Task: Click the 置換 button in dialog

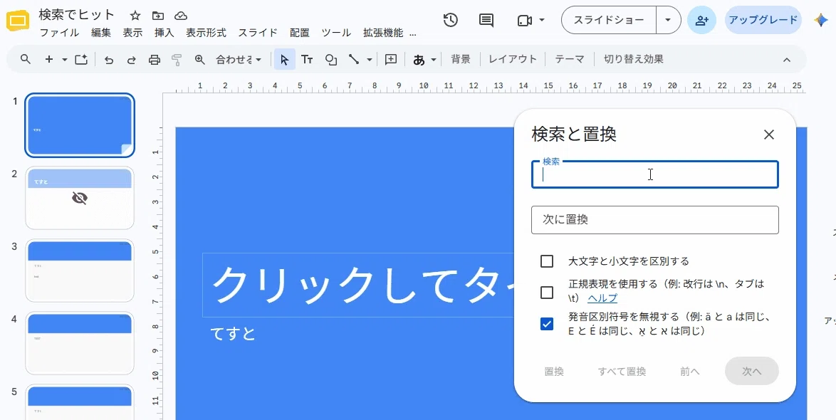Action: (554, 372)
